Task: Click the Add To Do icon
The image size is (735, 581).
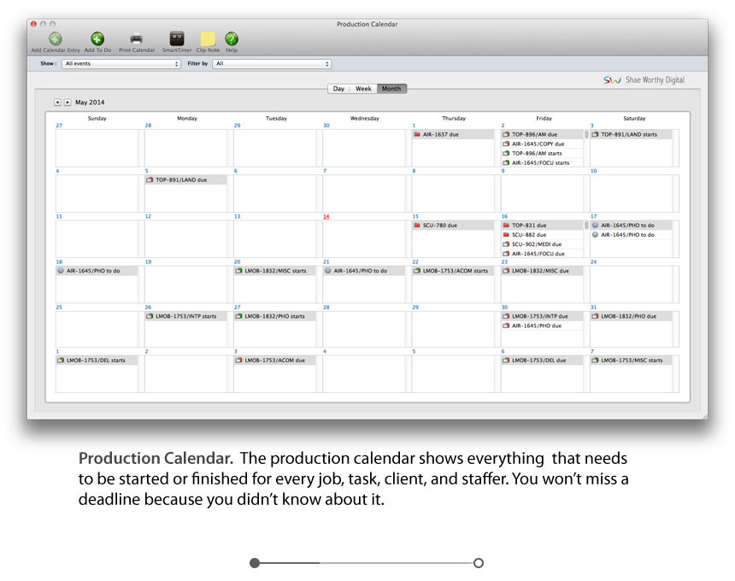Action: point(97,38)
